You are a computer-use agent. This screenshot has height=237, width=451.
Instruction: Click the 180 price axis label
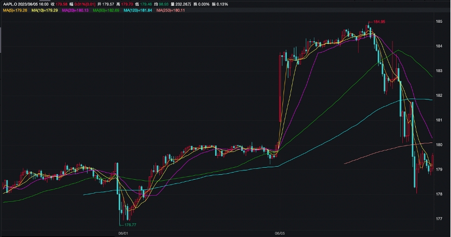tap(439, 145)
